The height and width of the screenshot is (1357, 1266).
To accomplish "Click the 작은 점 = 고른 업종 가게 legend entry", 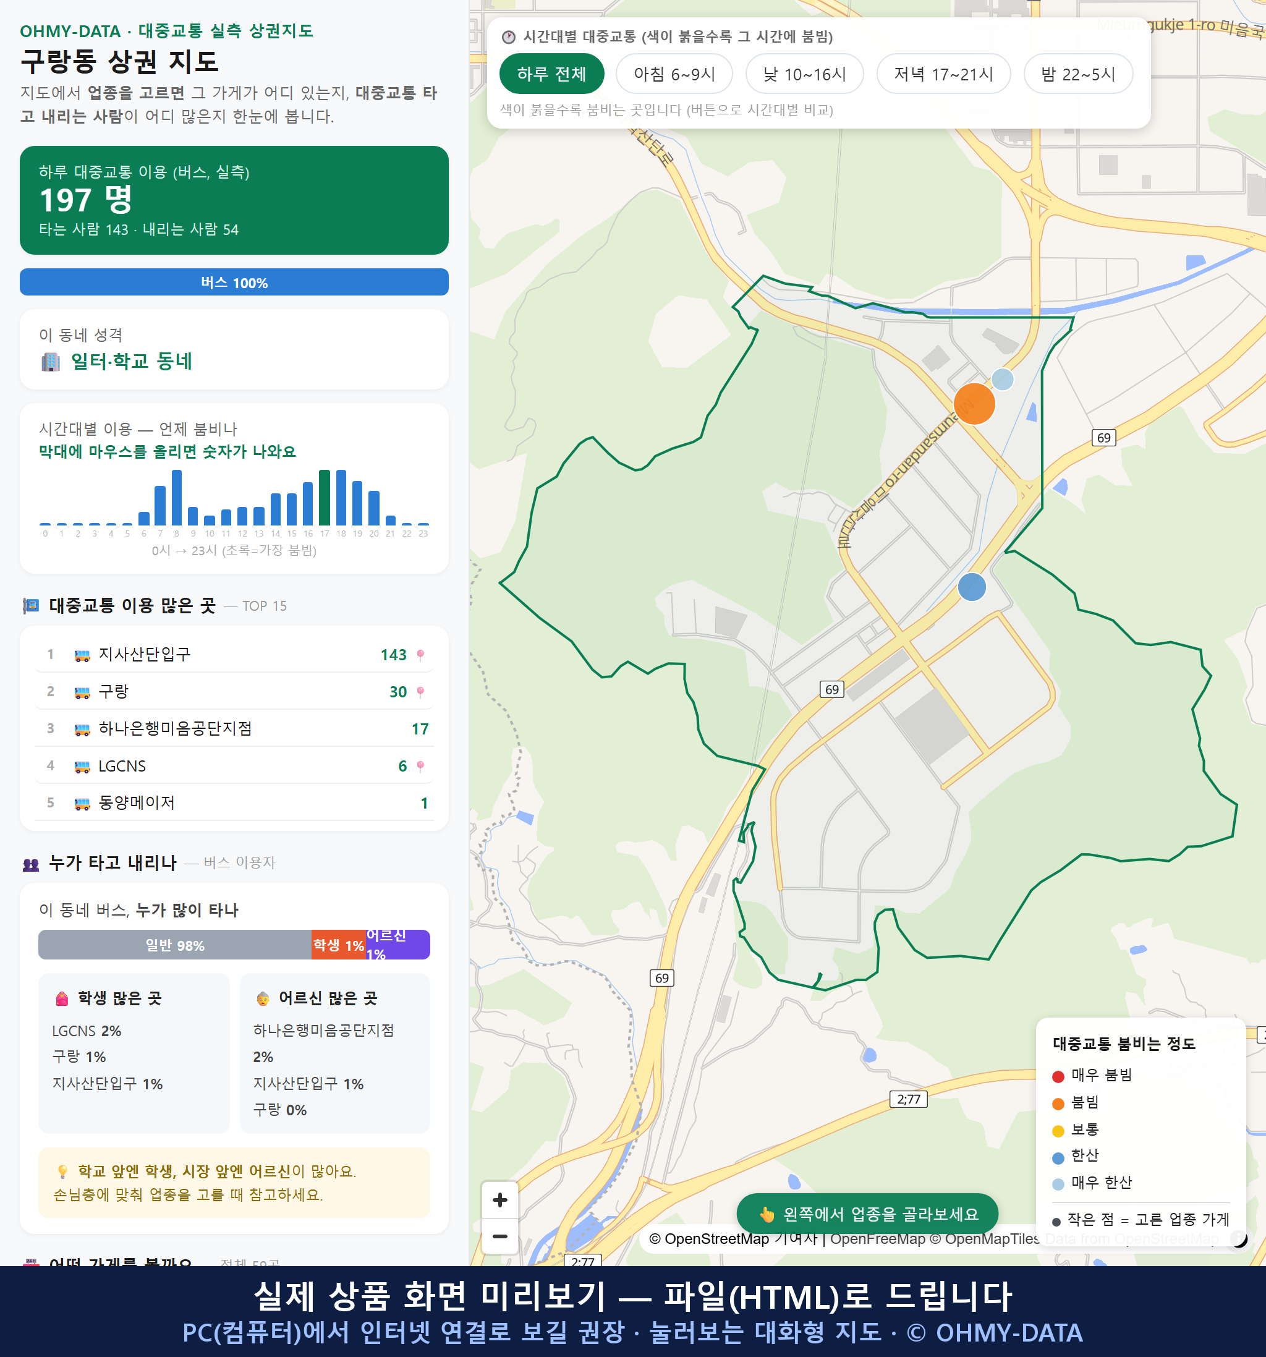I will click(1141, 1220).
